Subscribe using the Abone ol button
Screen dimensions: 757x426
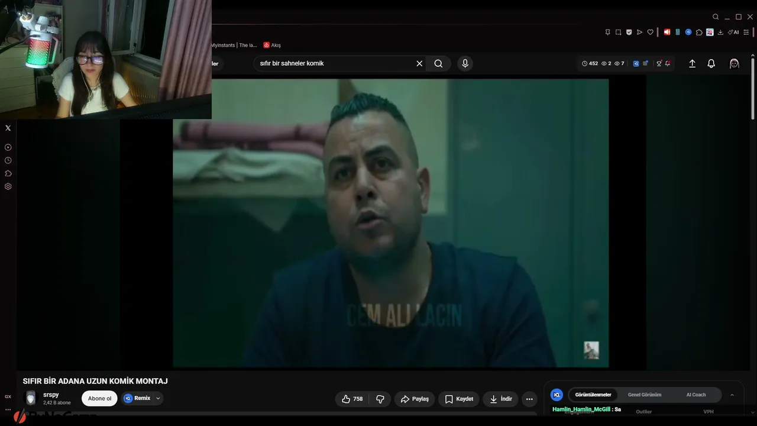tap(99, 398)
